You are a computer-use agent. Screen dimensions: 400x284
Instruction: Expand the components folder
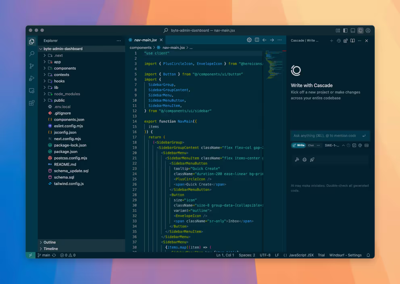[65, 68]
